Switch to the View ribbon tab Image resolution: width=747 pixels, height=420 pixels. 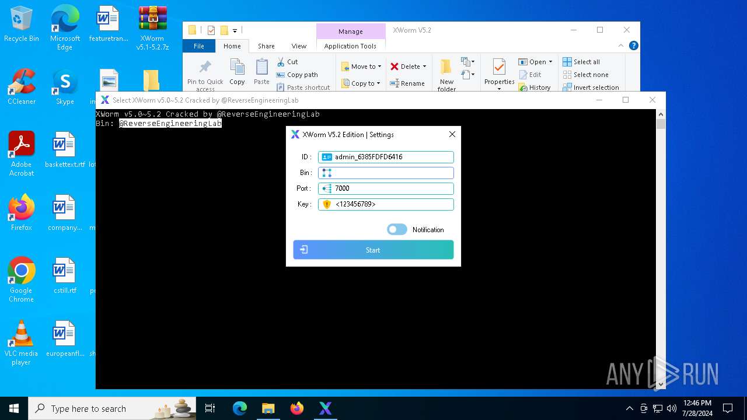299,46
